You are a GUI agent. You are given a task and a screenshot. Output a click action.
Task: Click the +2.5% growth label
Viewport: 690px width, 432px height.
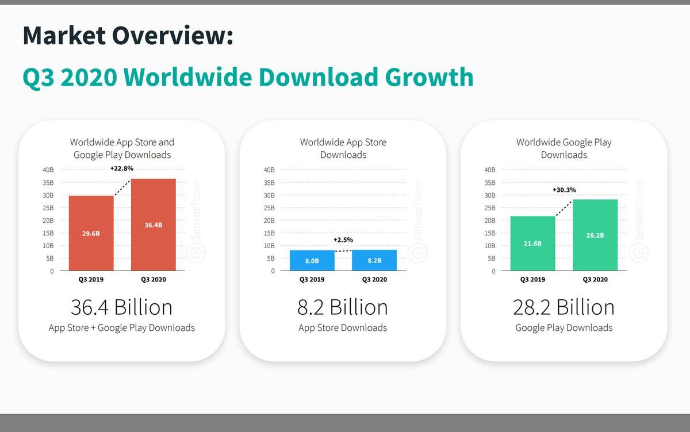(x=343, y=240)
